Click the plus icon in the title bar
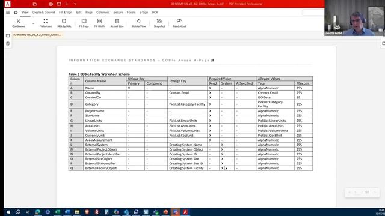 (67, 4)
